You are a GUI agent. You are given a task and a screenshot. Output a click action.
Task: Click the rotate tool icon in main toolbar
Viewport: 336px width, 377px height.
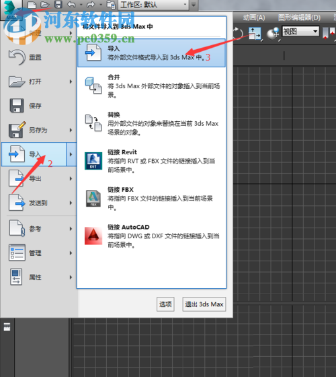click(238, 33)
